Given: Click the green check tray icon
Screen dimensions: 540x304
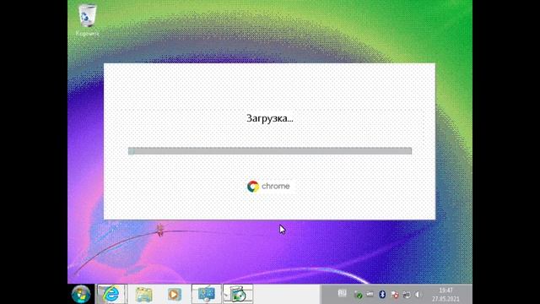Looking at the screenshot, I should point(358,295).
